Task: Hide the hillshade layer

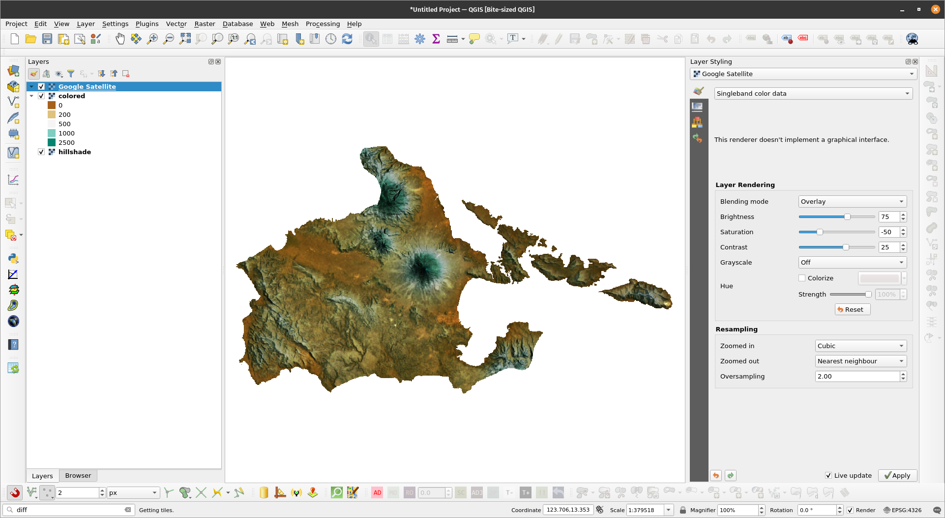Action: tap(41, 152)
